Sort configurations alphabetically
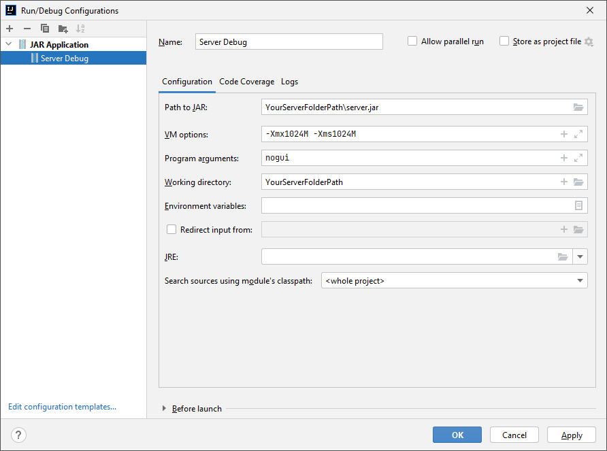607x451 pixels. tap(79, 29)
